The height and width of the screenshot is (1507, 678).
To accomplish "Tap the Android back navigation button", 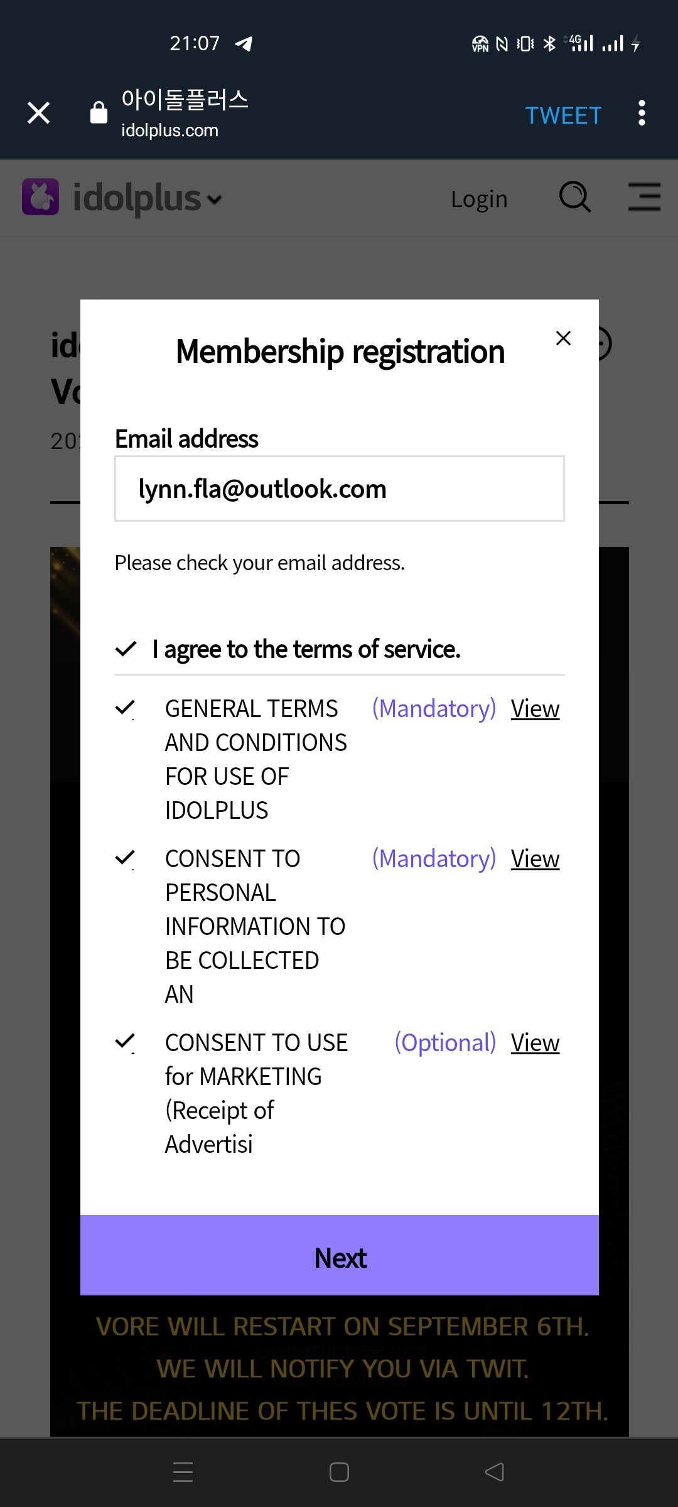I will [494, 1472].
